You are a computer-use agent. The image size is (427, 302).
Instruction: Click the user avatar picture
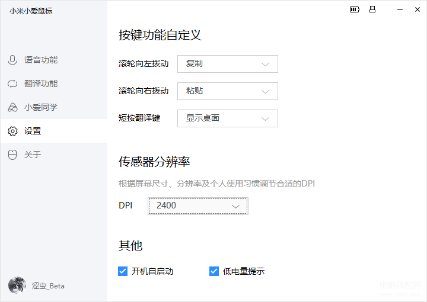click(17, 285)
